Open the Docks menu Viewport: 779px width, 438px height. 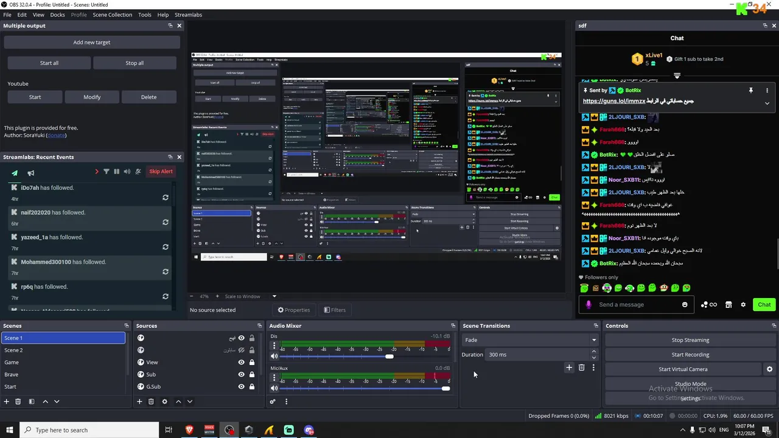click(x=57, y=15)
